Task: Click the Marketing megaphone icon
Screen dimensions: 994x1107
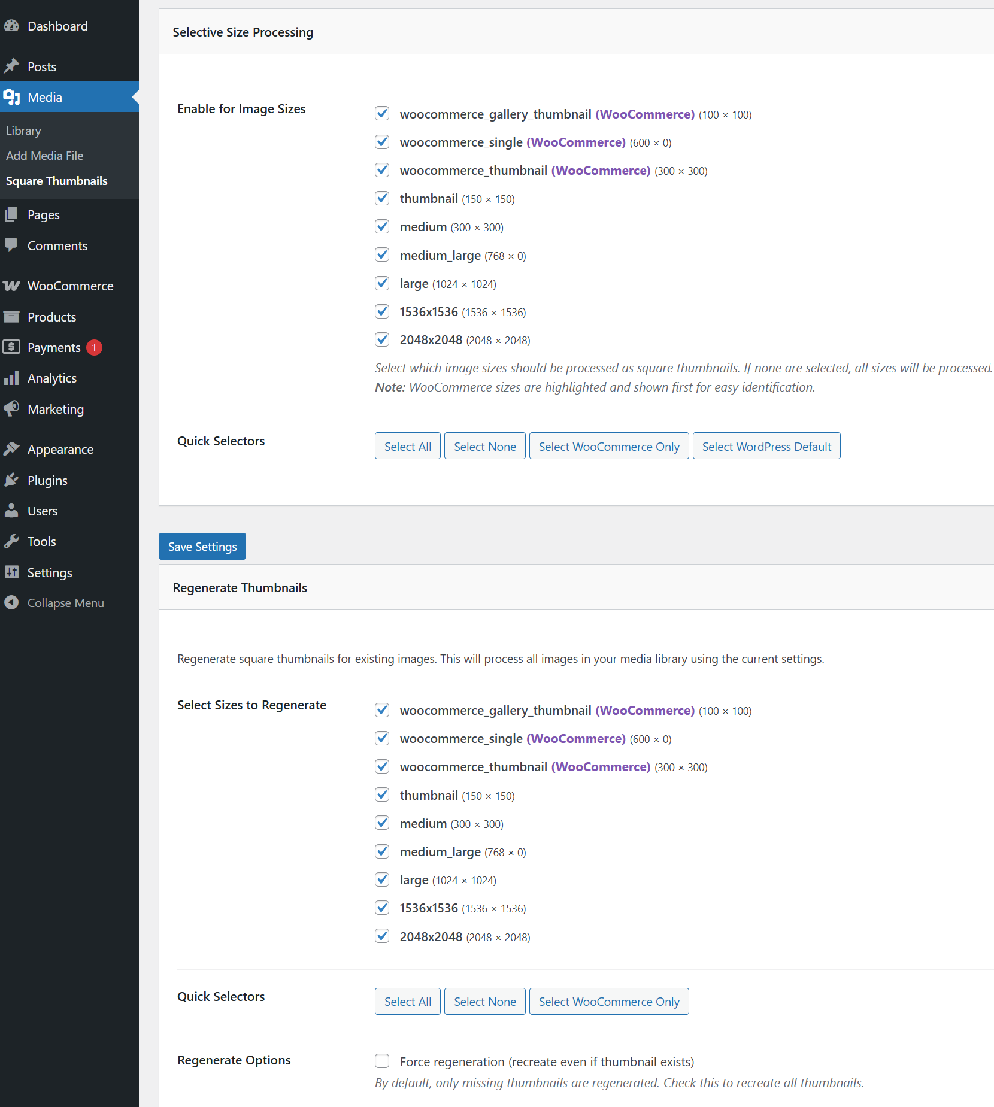Action: pyautogui.click(x=11, y=409)
